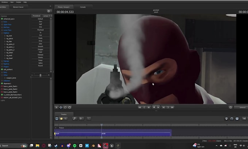Open the Help menu
248x149 pixels.
25,2
